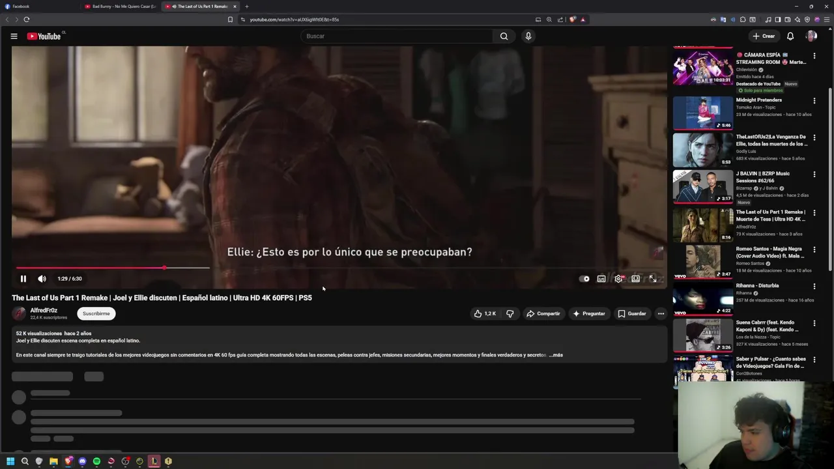Toggle the browser sidebar panel

(x=777, y=20)
